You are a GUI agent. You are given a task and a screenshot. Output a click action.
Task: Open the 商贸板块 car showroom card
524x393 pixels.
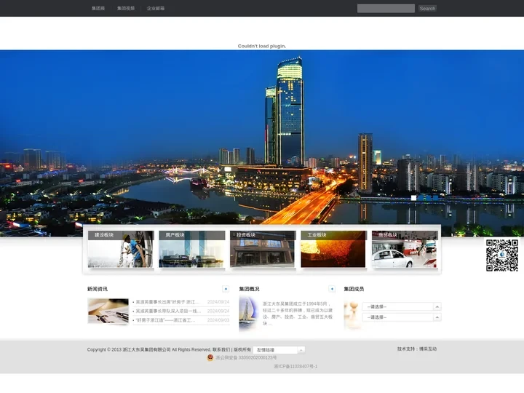(405, 249)
